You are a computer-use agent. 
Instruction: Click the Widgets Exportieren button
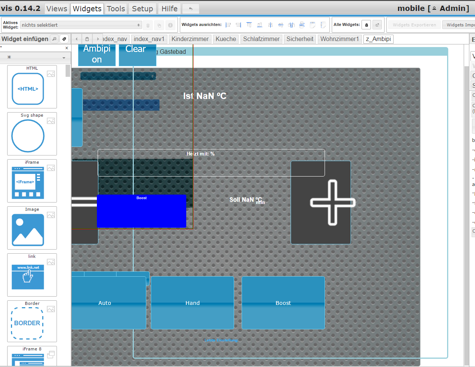(414, 25)
